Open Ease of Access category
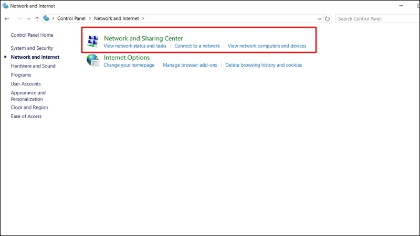The width and height of the screenshot is (420, 236). click(x=26, y=116)
